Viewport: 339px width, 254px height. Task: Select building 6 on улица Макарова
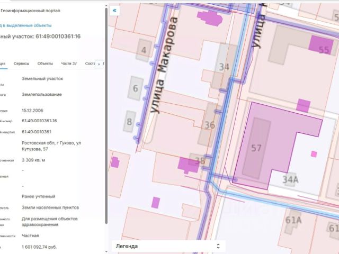(x=136, y=88)
